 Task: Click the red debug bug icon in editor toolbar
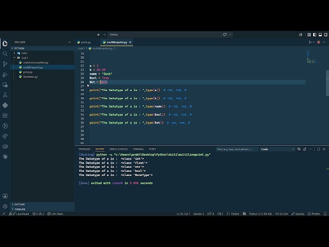pos(319,42)
